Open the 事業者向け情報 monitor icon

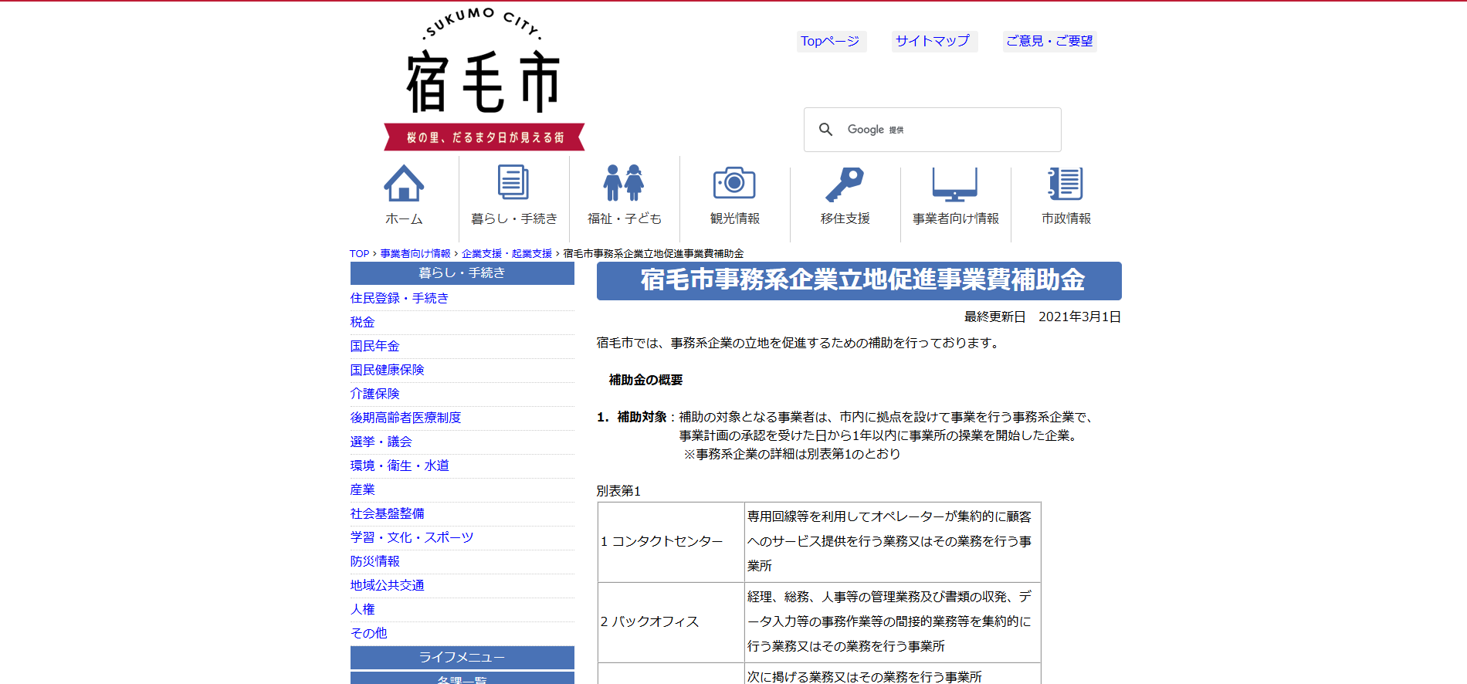click(955, 185)
